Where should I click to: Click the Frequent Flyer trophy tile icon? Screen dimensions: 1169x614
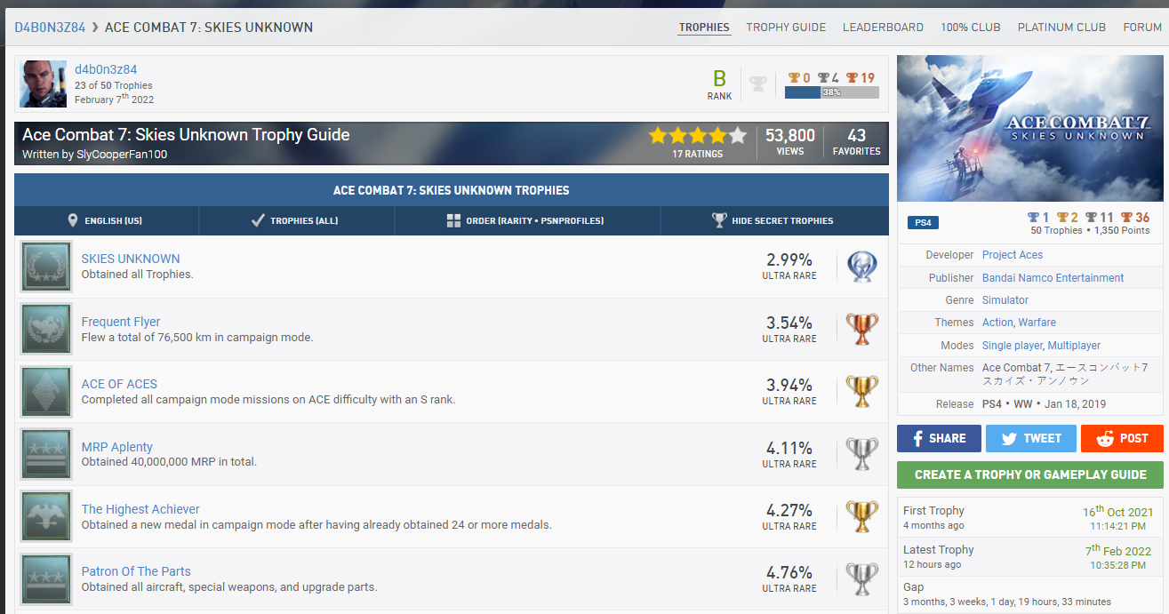pyautogui.click(x=46, y=329)
